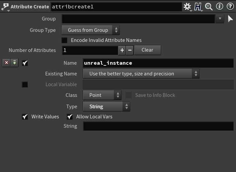236x172 pixels.
Task: Open the Group Type dropdown
Action: (91, 30)
